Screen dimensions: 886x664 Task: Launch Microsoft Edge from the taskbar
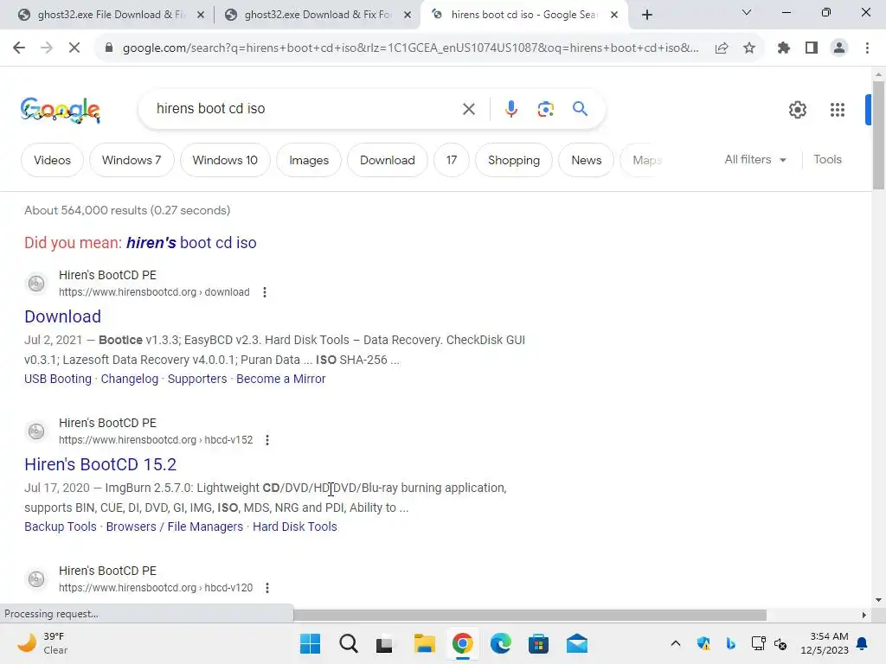[501, 643]
